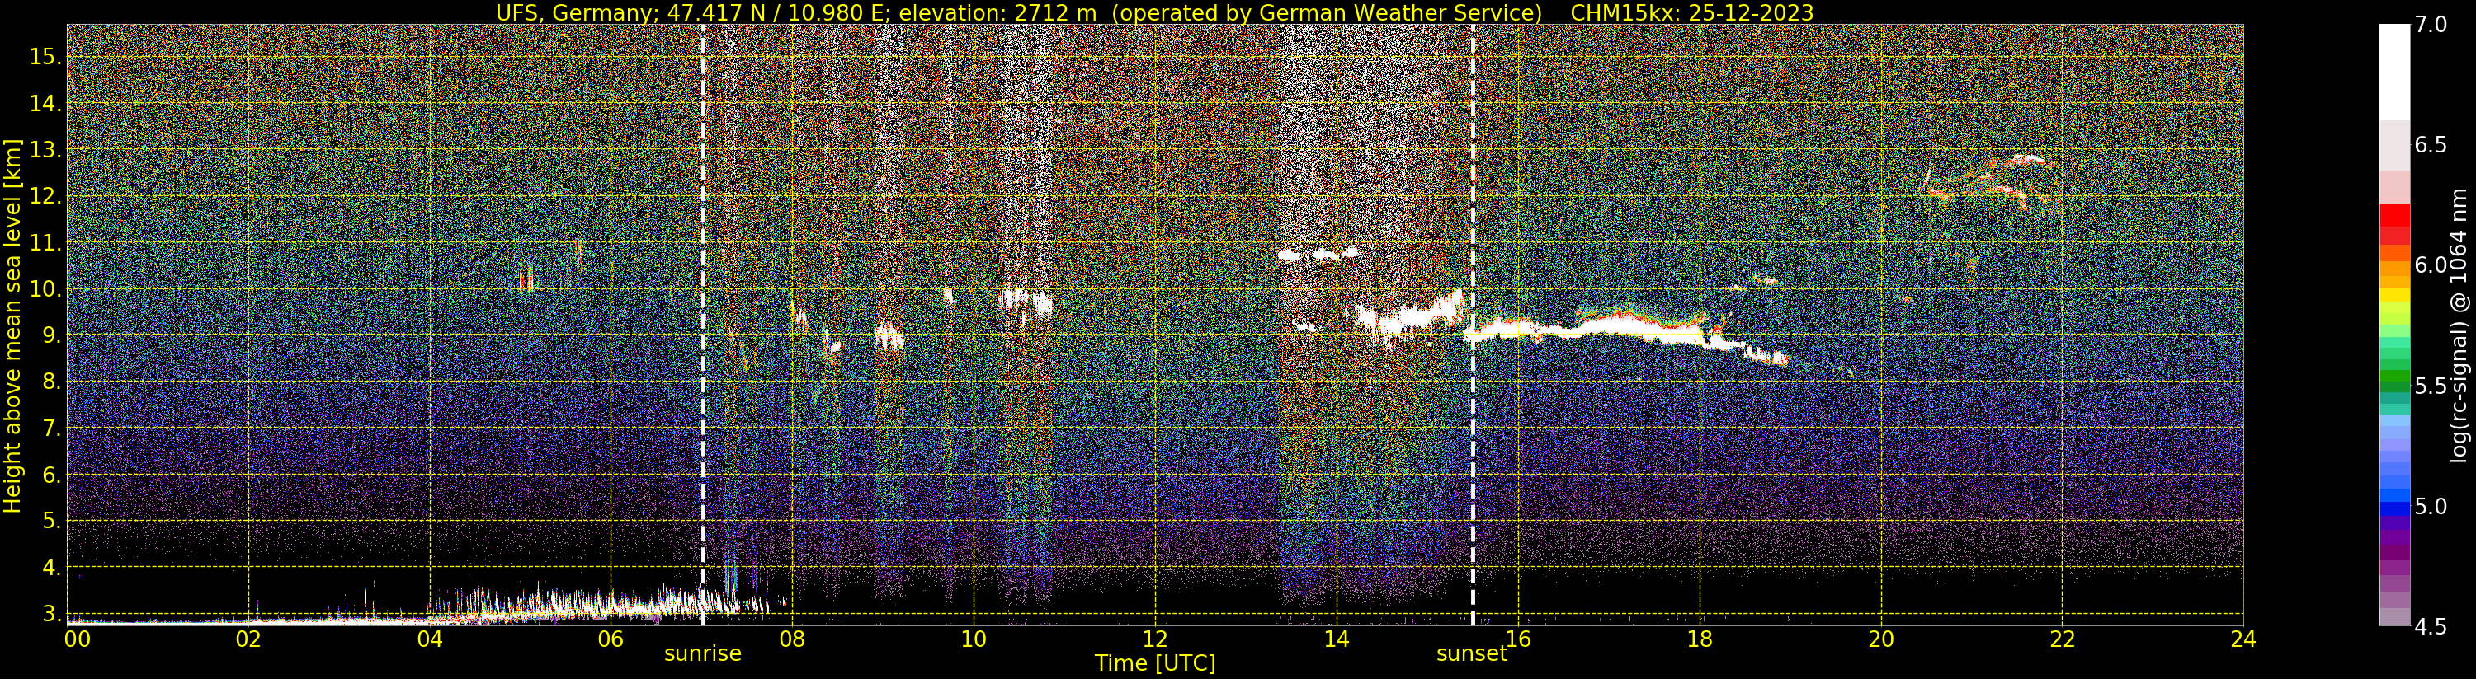Click the "18" tick on the time axis
This screenshot has width=2476, height=679.
coord(1700,639)
